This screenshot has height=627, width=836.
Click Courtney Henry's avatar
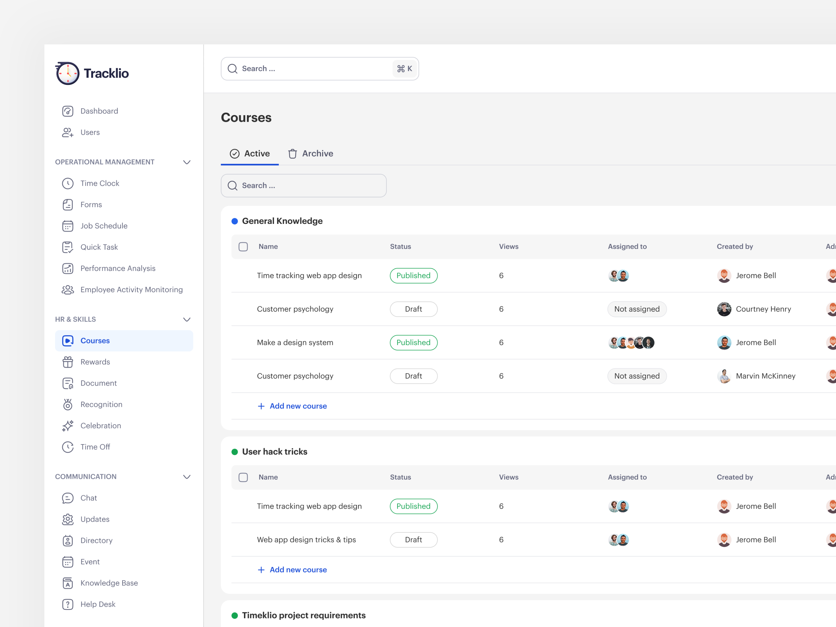tap(724, 309)
